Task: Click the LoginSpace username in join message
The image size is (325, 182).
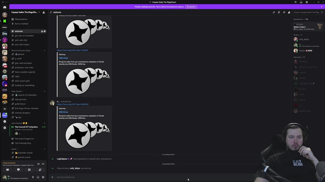Action: 62,159
